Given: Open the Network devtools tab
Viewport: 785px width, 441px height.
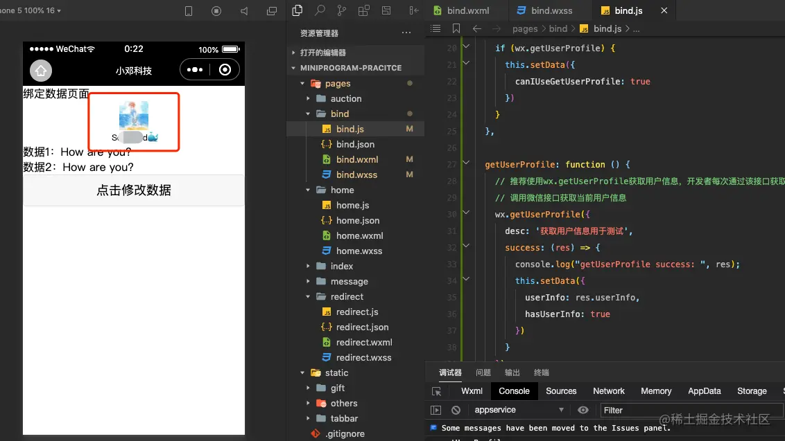Looking at the screenshot, I should (x=609, y=391).
